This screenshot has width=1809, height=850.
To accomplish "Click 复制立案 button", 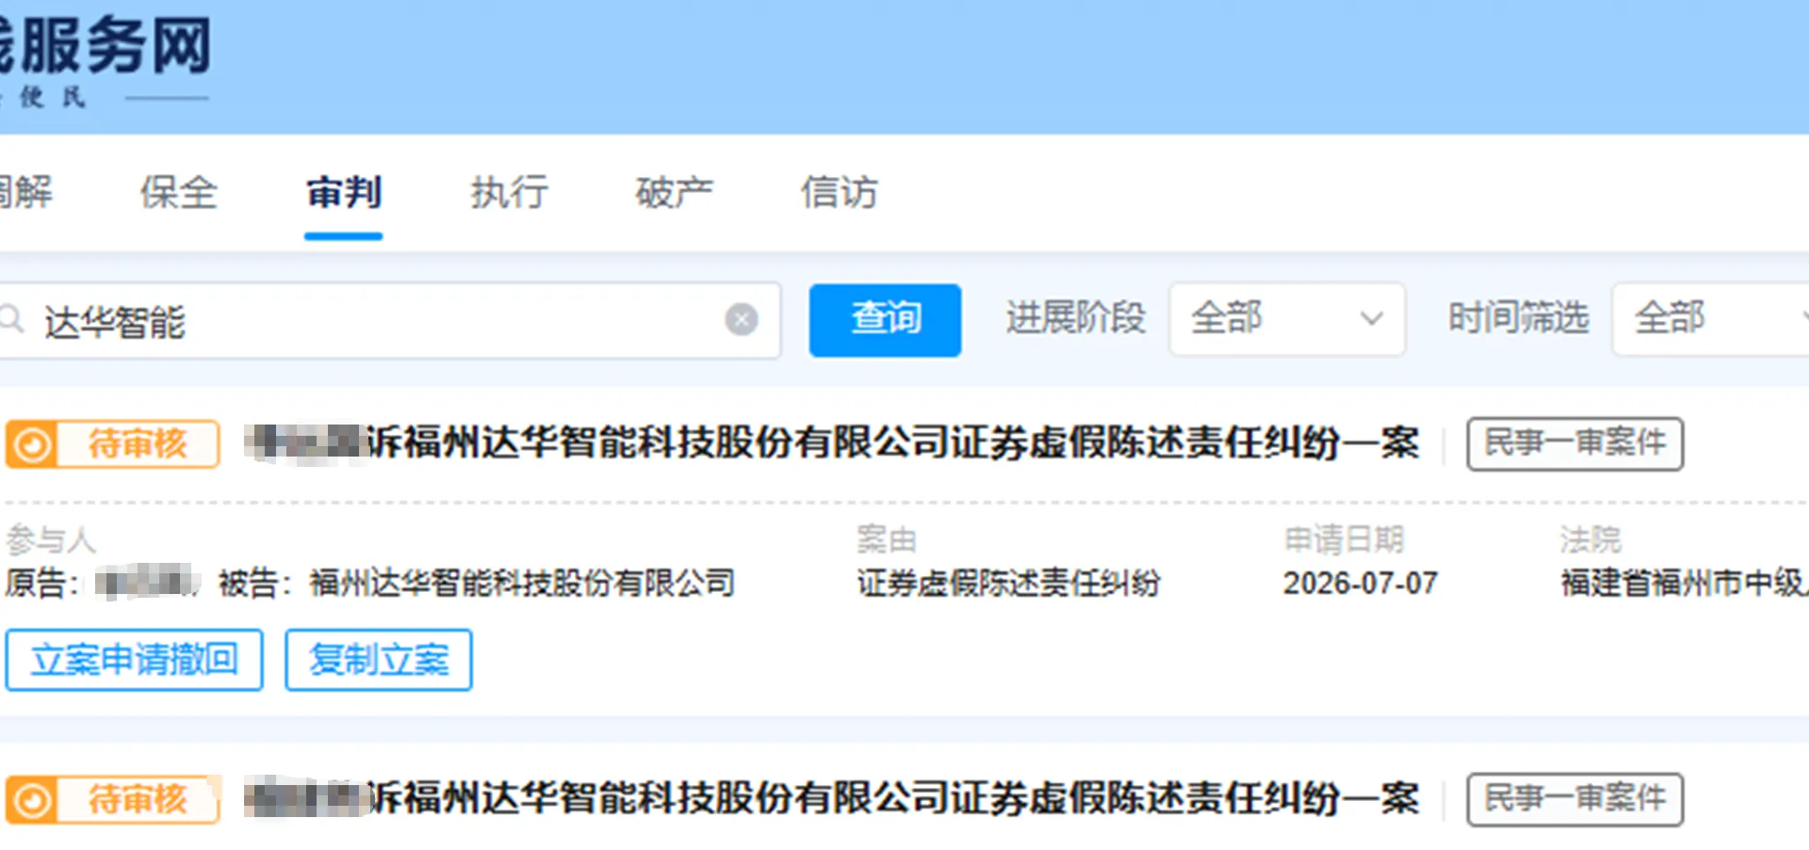I will [379, 660].
